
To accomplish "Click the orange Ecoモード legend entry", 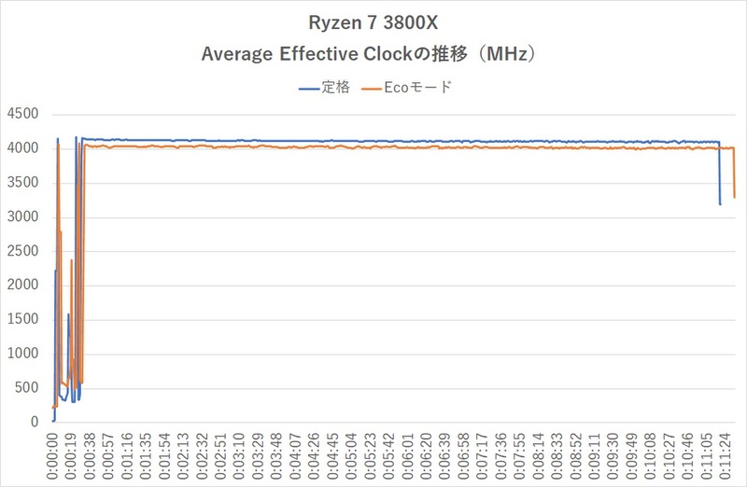I will point(406,88).
